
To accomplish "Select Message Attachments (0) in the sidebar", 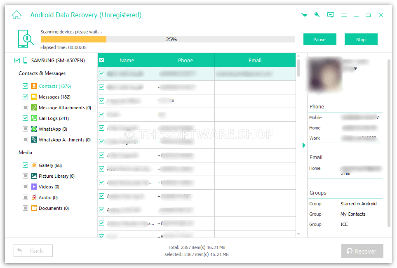I will pos(65,108).
